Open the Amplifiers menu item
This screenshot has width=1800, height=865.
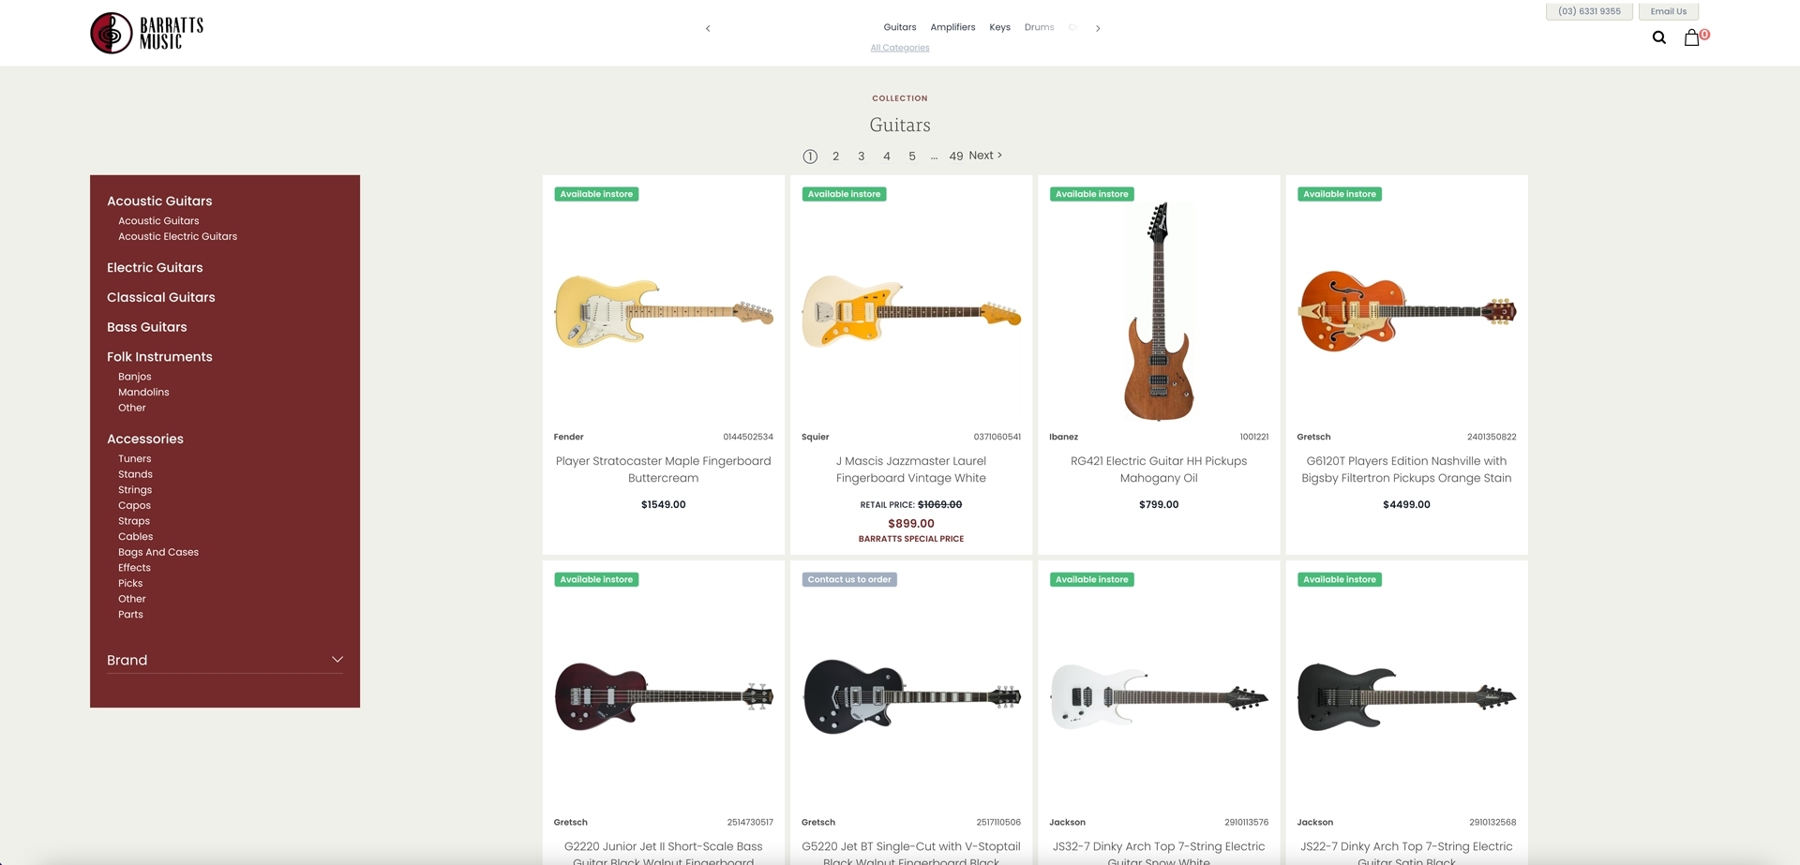coord(952,27)
